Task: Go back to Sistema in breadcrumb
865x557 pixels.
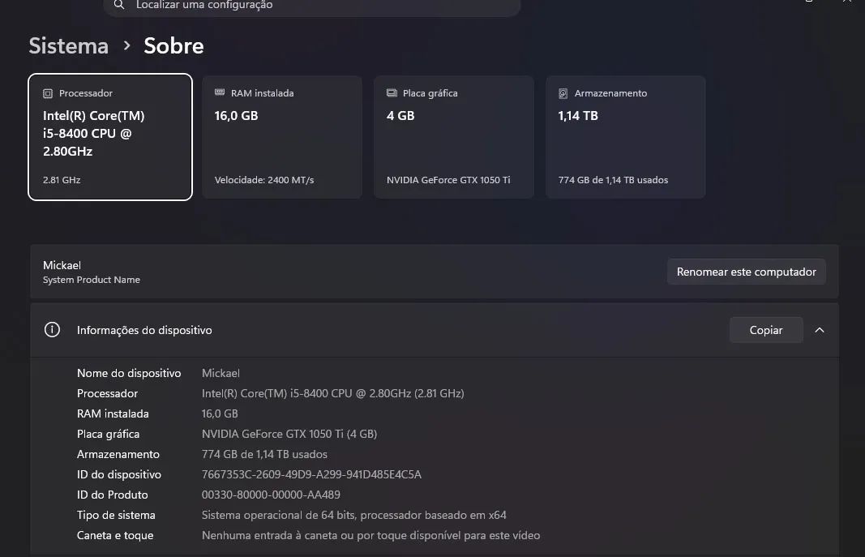Action: click(x=69, y=45)
